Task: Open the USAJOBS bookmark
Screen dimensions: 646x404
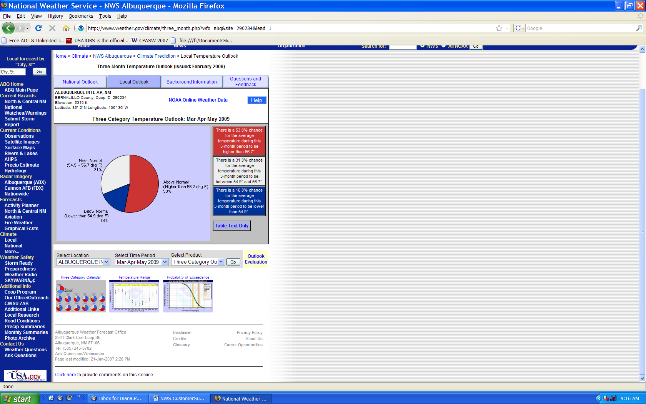Action: (x=97, y=40)
